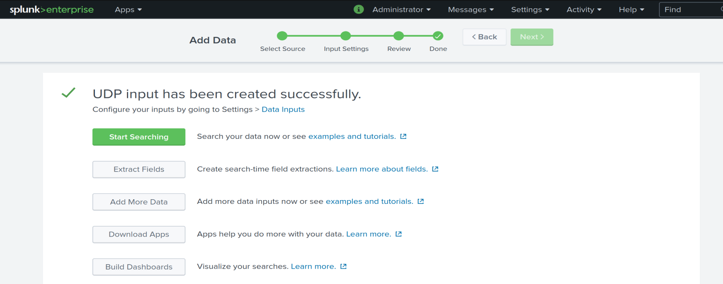
Task: Click the Find search field
Action: (691, 10)
